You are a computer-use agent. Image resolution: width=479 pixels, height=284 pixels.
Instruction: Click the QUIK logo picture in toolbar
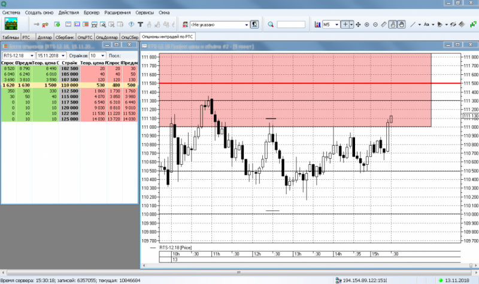point(11,24)
